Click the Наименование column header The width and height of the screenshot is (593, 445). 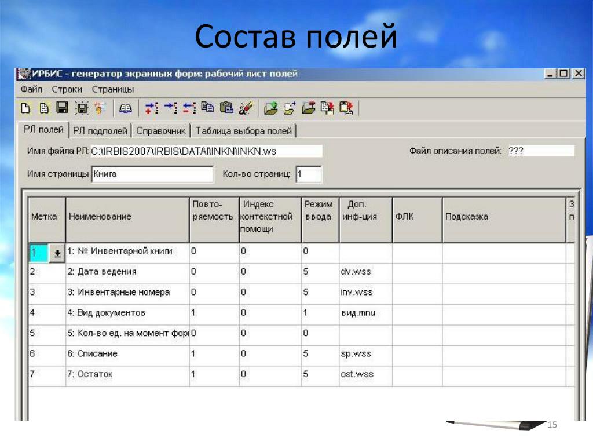point(127,220)
